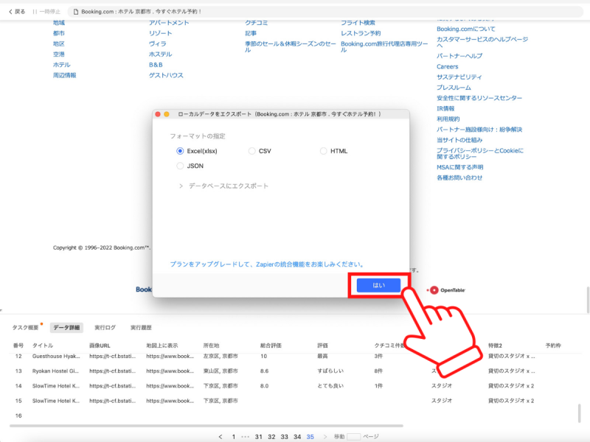The height and width of the screenshot is (442, 590).
Task: Select current data page 35
Action: [310, 437]
